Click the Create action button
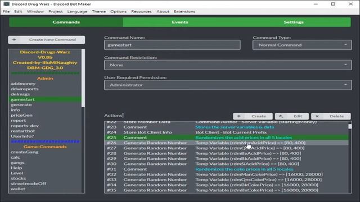The image size is (360, 202). click(x=253, y=116)
